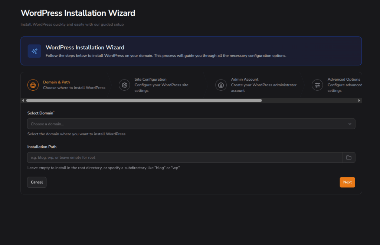Select the Admin Account step label
Image resolution: width=380 pixels, height=245 pixels.
click(245, 79)
